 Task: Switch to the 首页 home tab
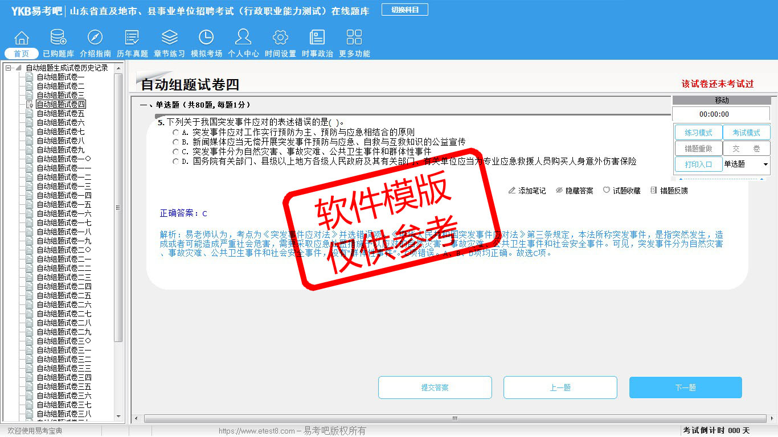[22, 53]
